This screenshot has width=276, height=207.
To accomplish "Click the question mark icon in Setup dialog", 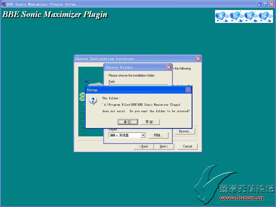I will click(93, 101).
